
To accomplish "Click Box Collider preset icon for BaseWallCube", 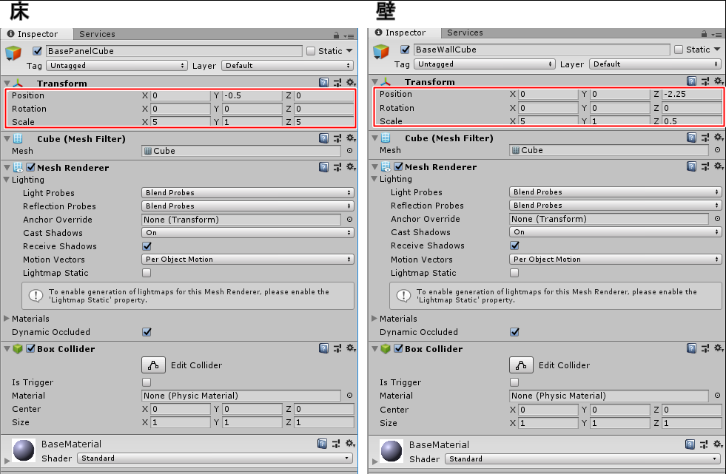I will point(705,348).
